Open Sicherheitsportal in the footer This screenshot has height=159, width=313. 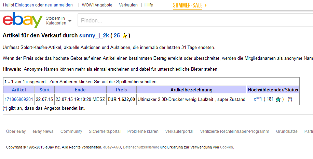tap(105, 131)
